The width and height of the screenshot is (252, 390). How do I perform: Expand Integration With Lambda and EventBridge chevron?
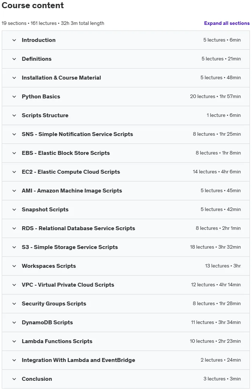(x=14, y=360)
